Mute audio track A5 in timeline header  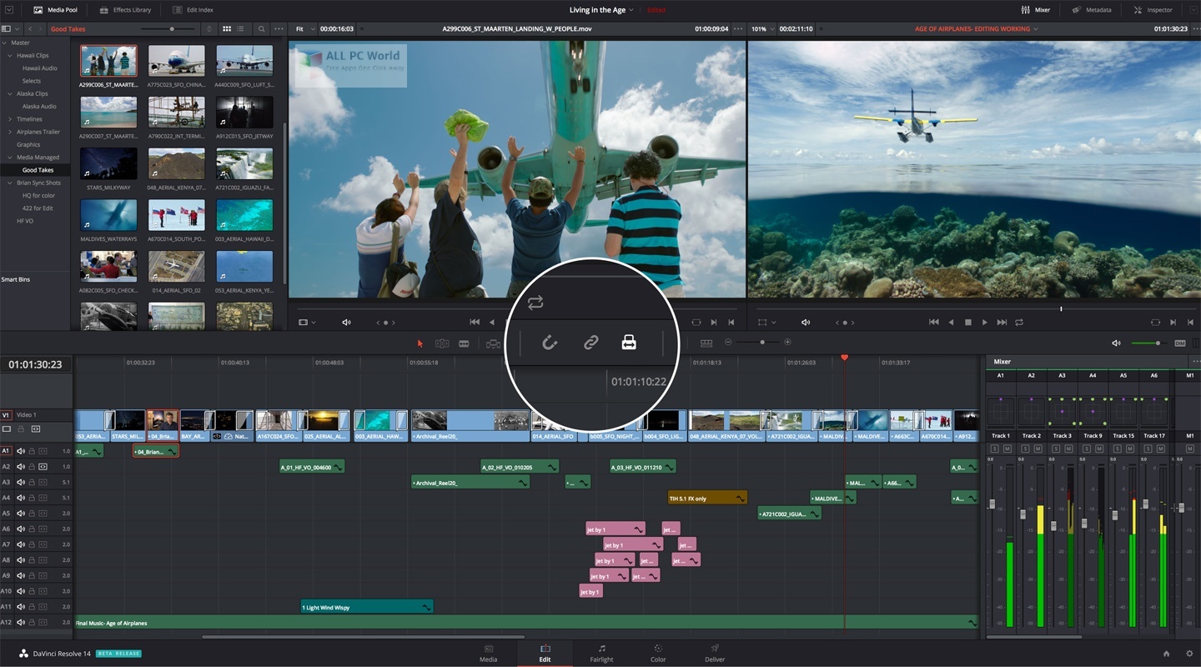pyautogui.click(x=22, y=514)
